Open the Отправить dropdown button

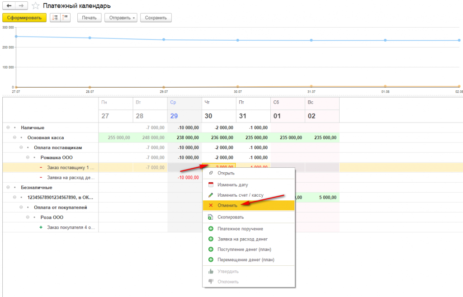(121, 18)
